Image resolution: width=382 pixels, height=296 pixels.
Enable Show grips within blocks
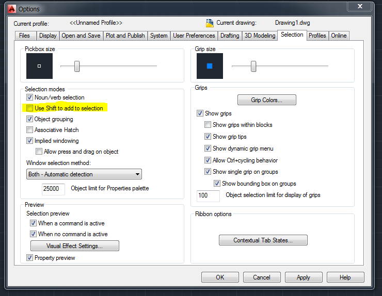click(x=208, y=125)
